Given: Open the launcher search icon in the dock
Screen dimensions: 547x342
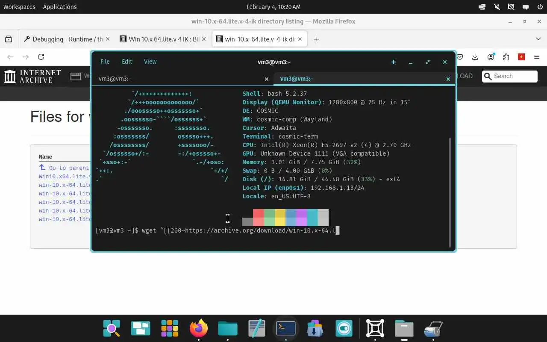Looking at the screenshot, I should pos(112,328).
